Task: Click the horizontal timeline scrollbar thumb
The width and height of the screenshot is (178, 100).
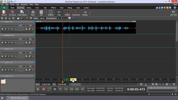Action: pyautogui.click(x=76, y=84)
